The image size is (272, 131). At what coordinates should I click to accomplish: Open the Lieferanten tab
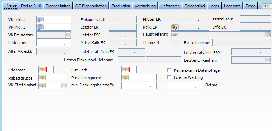(x=170, y=6)
